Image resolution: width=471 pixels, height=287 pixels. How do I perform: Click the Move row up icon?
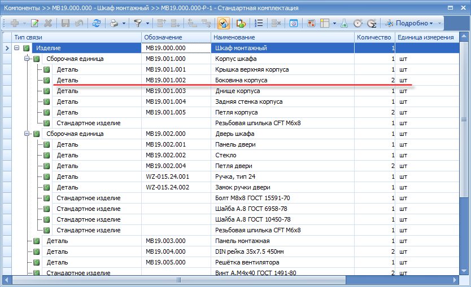tap(162, 23)
